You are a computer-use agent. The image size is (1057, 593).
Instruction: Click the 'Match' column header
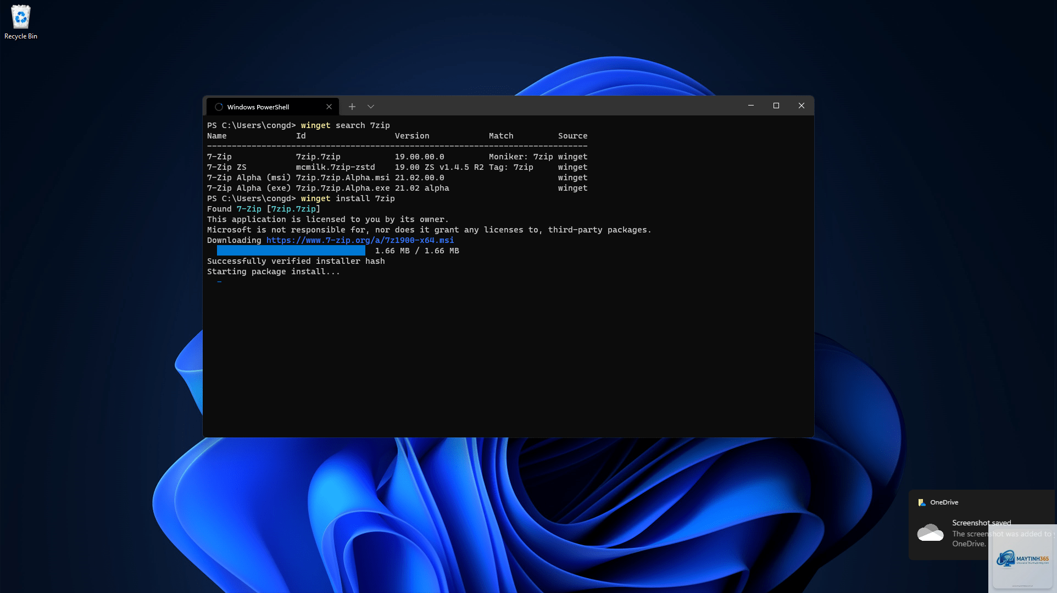501,136
